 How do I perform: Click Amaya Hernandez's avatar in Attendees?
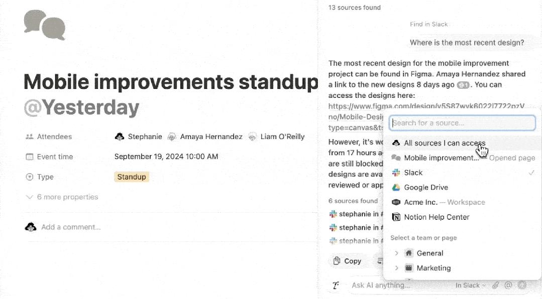coord(172,136)
